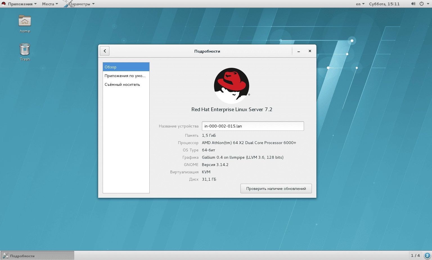Click graphics value Gallium 0.4 on llvmpipe
Screen dimensions: 432x260
[243, 157]
